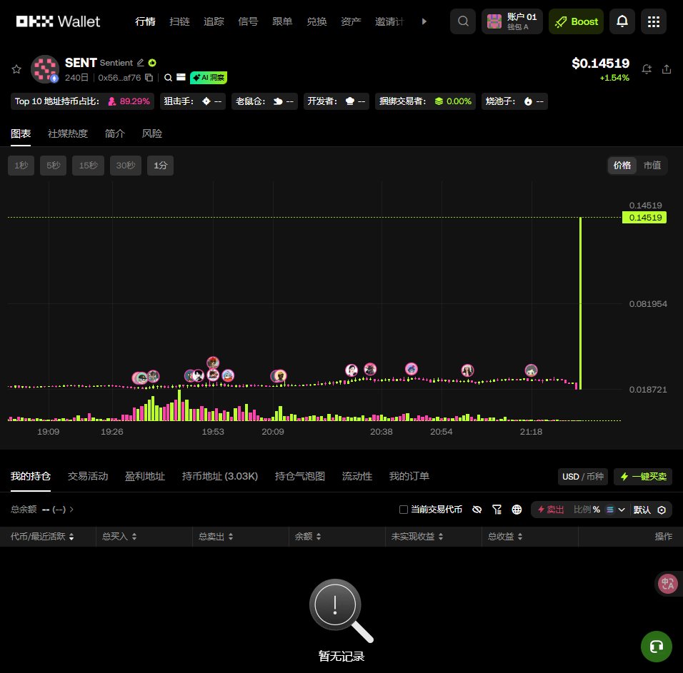Image resolution: width=683 pixels, height=673 pixels.
Task: Click the share icon beside the price
Action: 667,69
